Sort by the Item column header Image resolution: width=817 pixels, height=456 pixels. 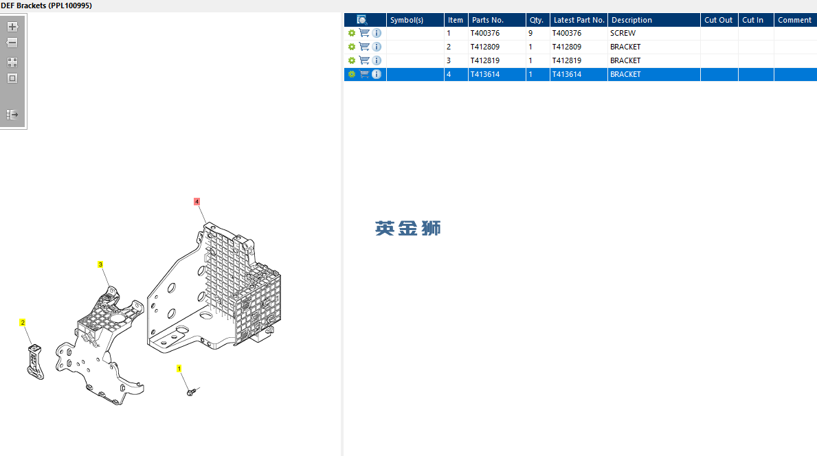(x=456, y=20)
